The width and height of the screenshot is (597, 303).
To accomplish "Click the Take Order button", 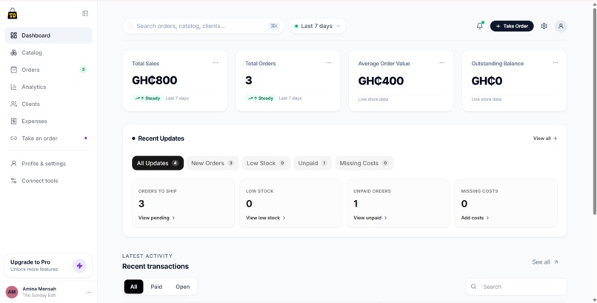I will 512,26.
